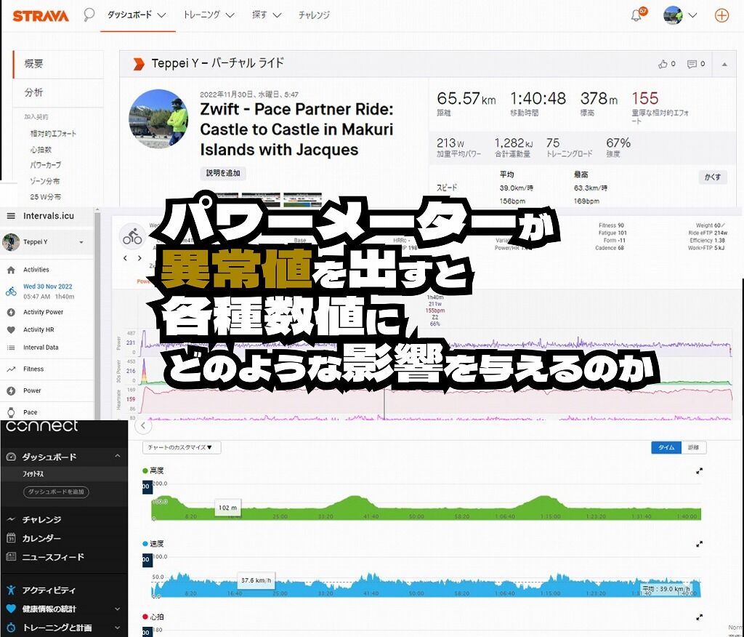Image resolution: width=744 pixels, height=637 pixels.
Task: Open 相対的エフォート in Strava sidebar
Action: [x=53, y=134]
